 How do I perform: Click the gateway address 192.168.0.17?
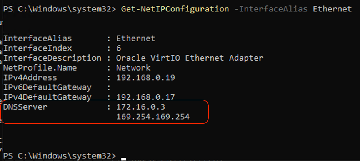point(145,97)
